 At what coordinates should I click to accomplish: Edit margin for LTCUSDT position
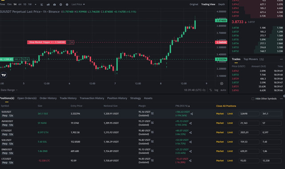tap(152, 160)
